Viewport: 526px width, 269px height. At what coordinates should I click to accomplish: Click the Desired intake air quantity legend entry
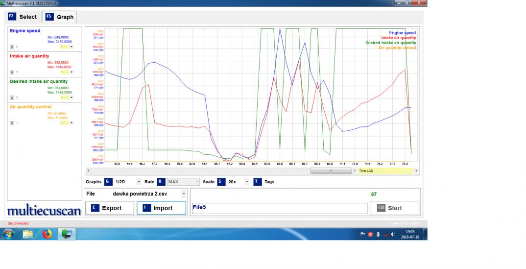(x=391, y=43)
